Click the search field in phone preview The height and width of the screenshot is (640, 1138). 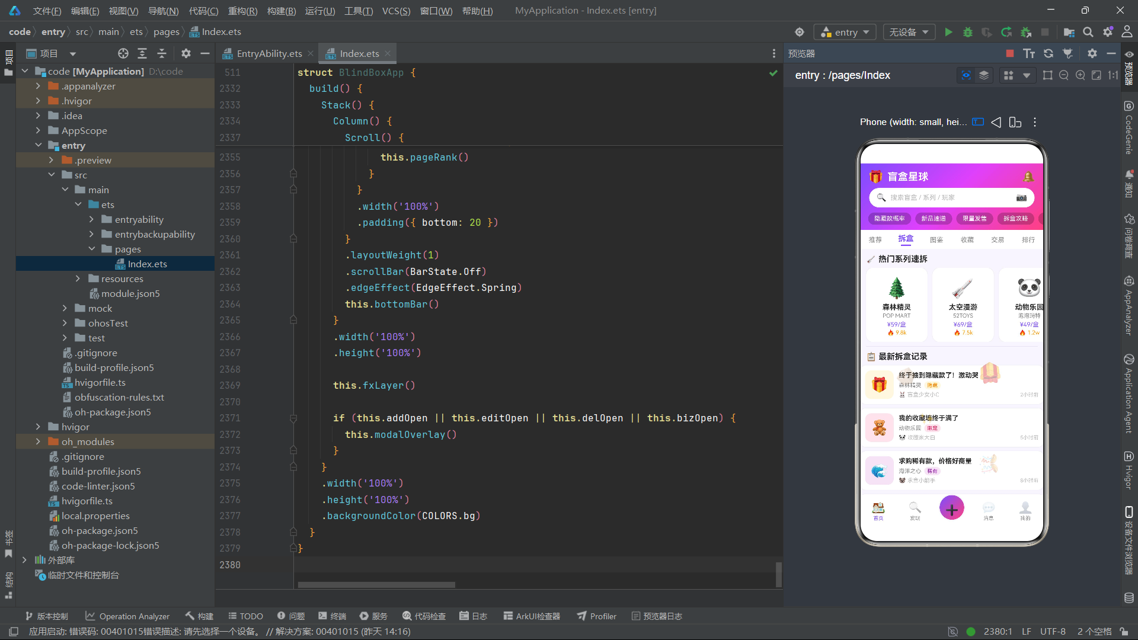[951, 197]
